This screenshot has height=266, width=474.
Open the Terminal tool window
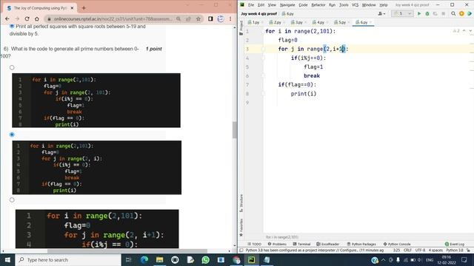[301, 244]
